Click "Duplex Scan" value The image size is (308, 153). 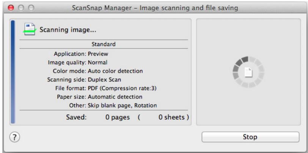point(104,80)
